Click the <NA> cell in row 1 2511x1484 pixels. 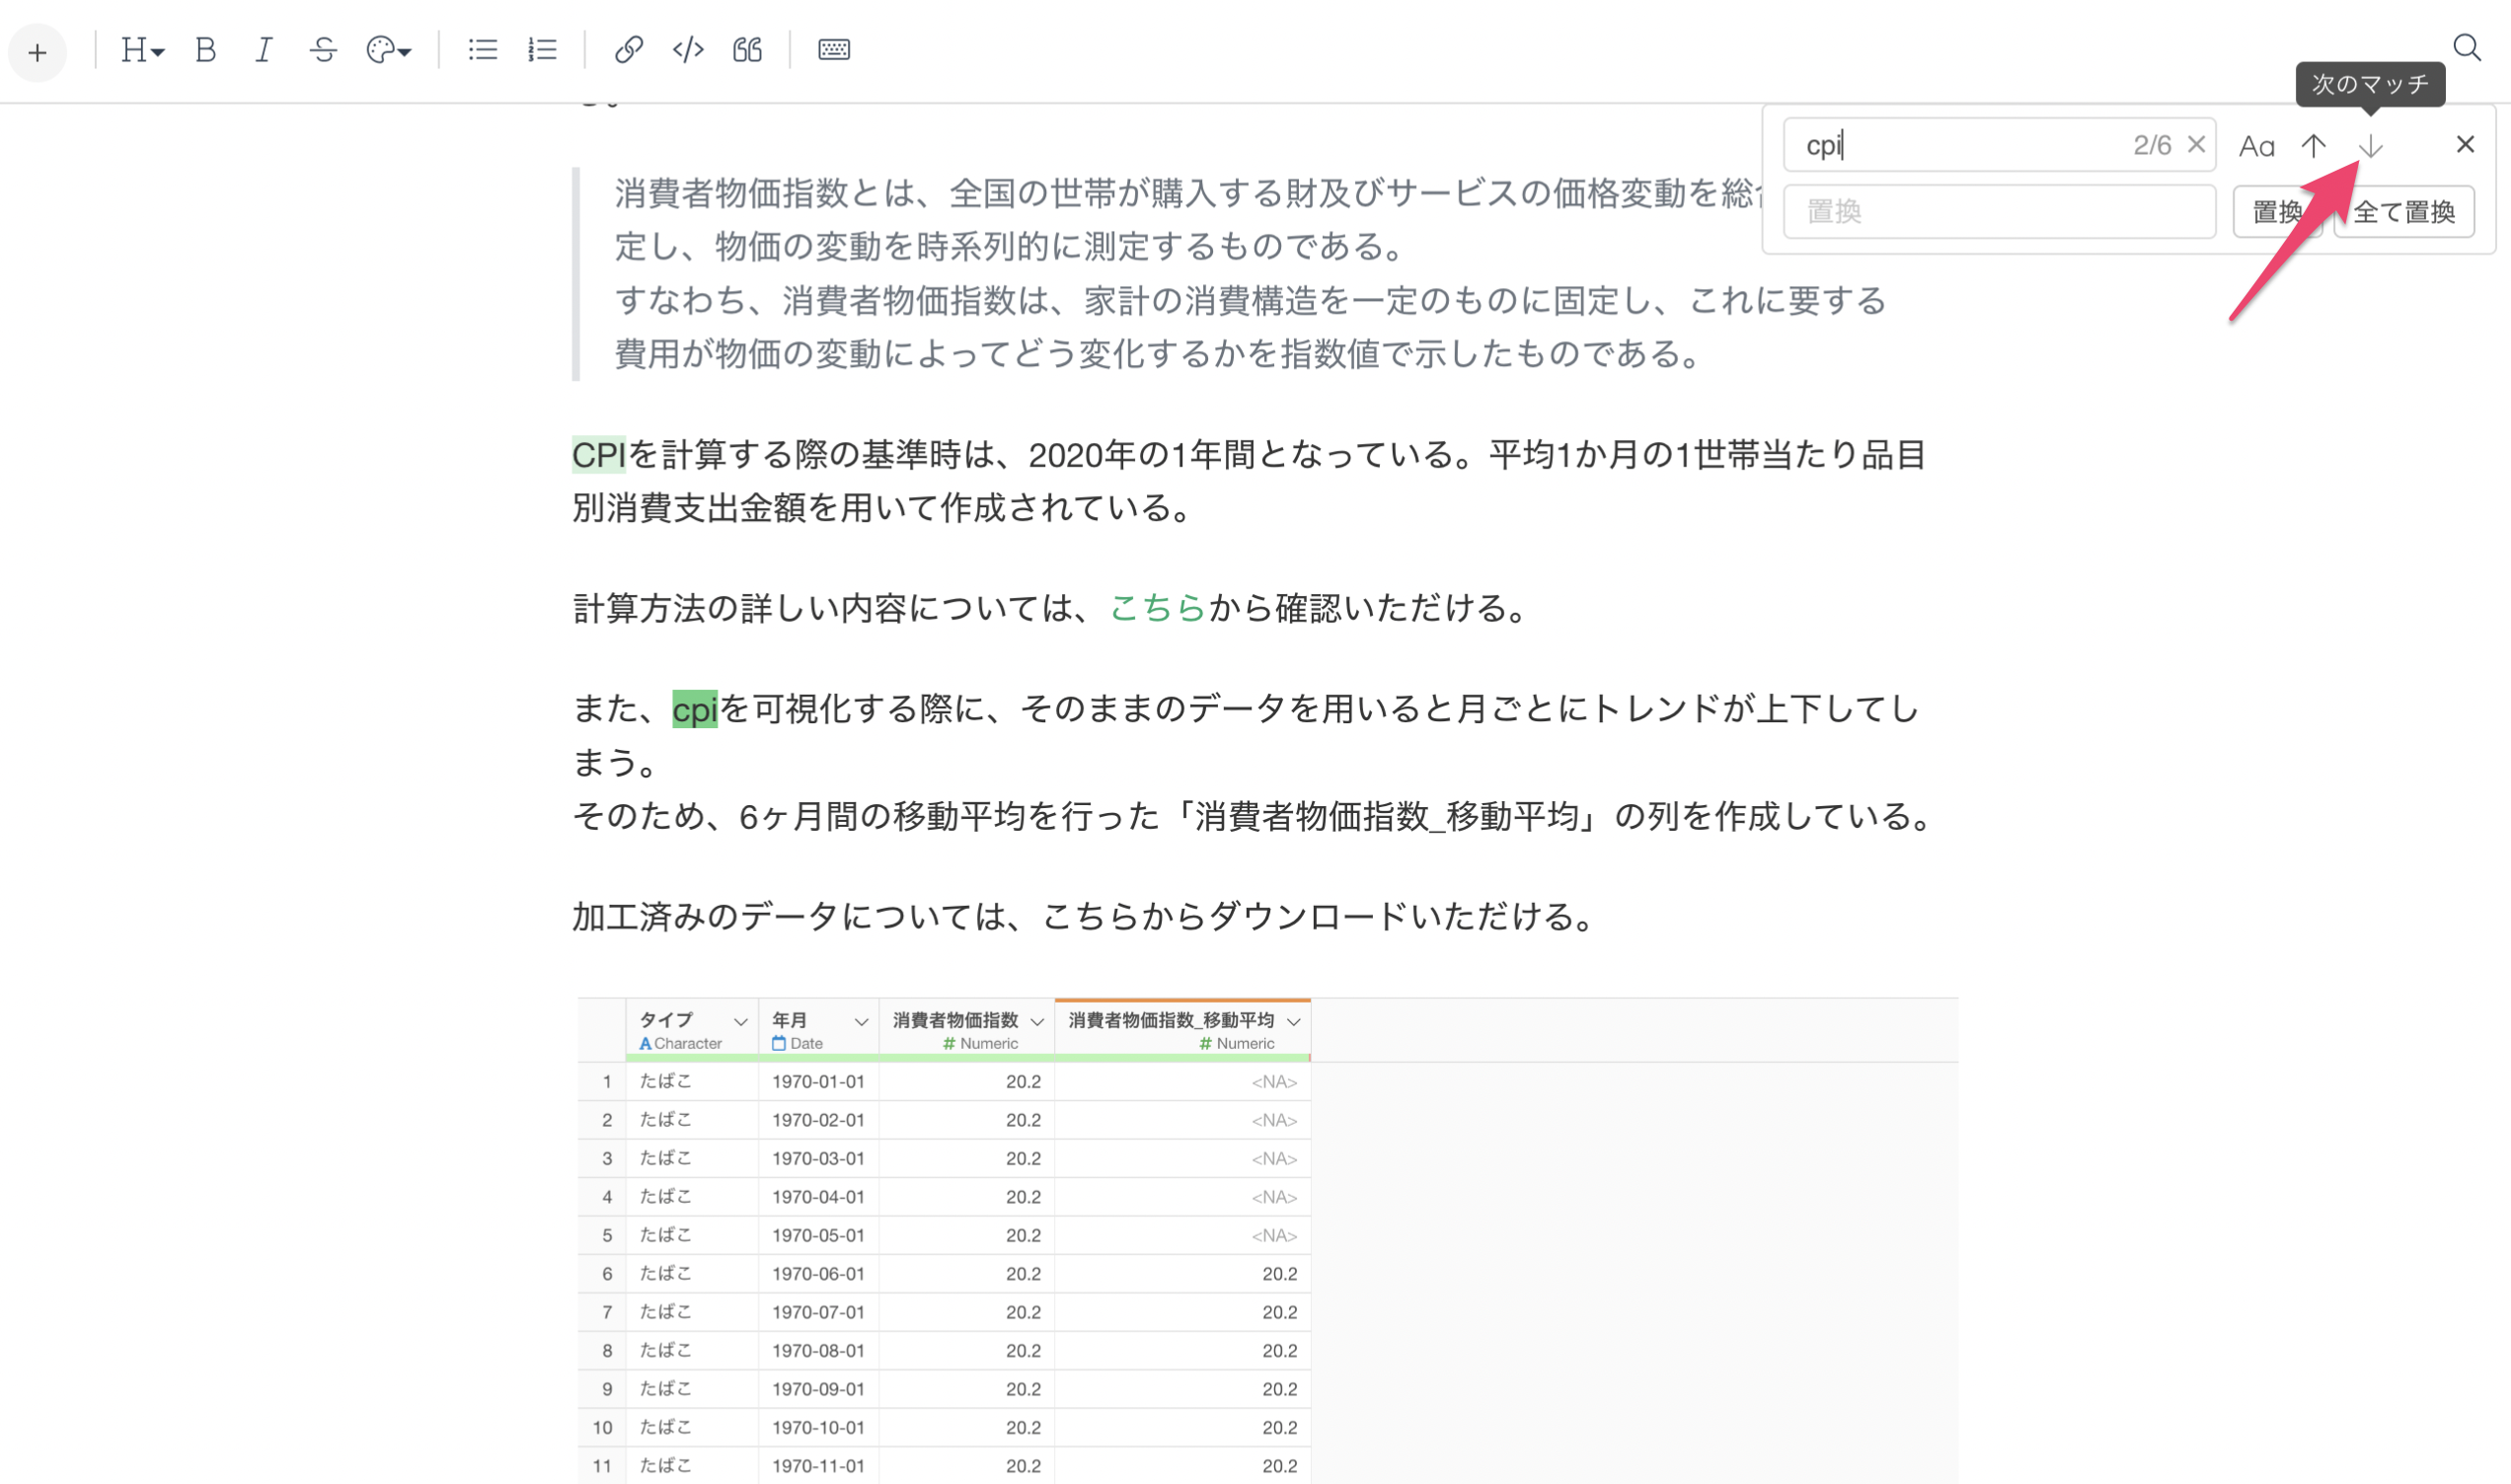coord(1182,1082)
